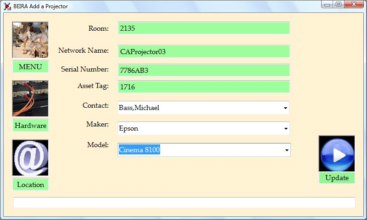Minimize the Add a Projector window
The width and height of the screenshot is (367, 220).
coord(327,5)
